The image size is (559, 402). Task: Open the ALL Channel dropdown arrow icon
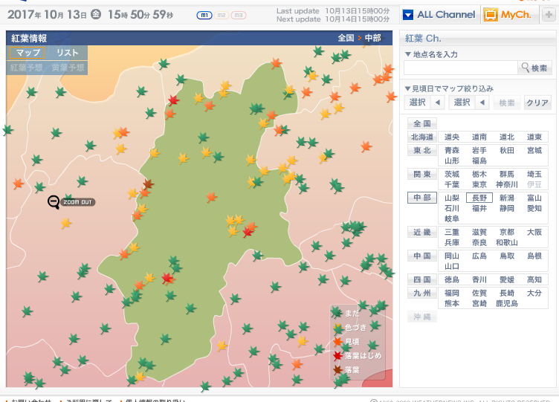tap(408, 15)
